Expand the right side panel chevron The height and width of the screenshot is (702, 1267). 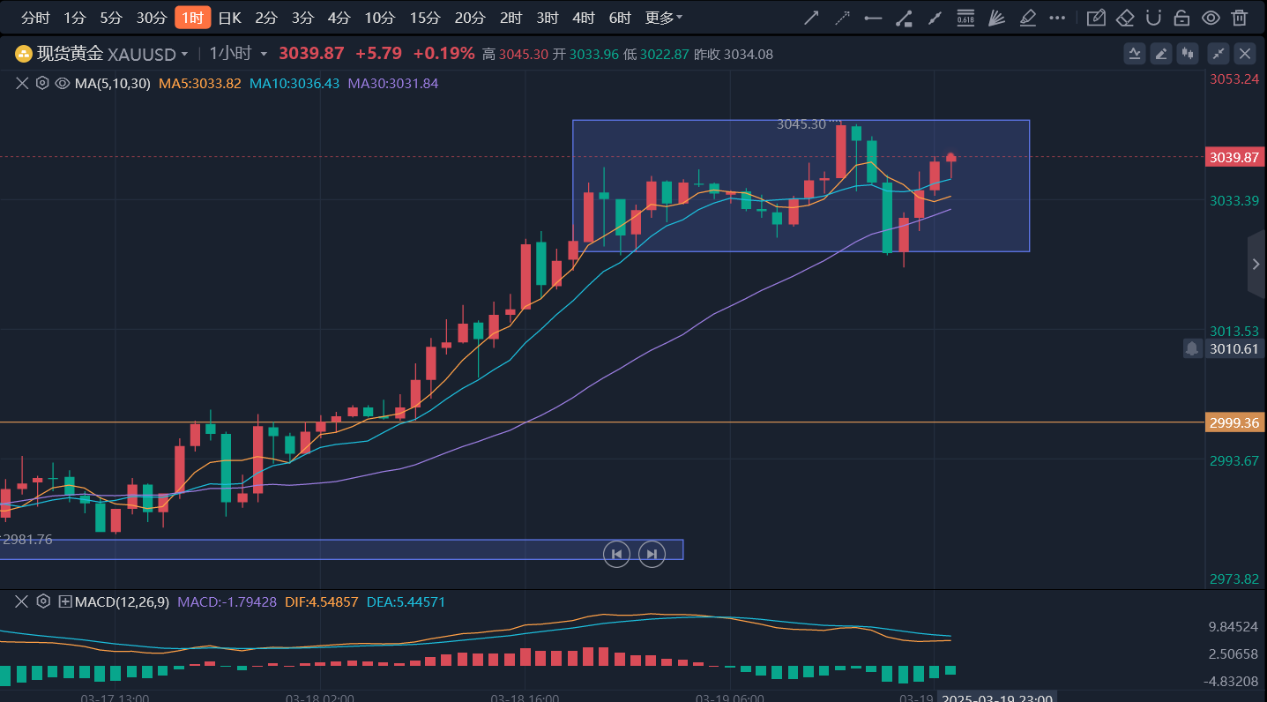(x=1256, y=264)
